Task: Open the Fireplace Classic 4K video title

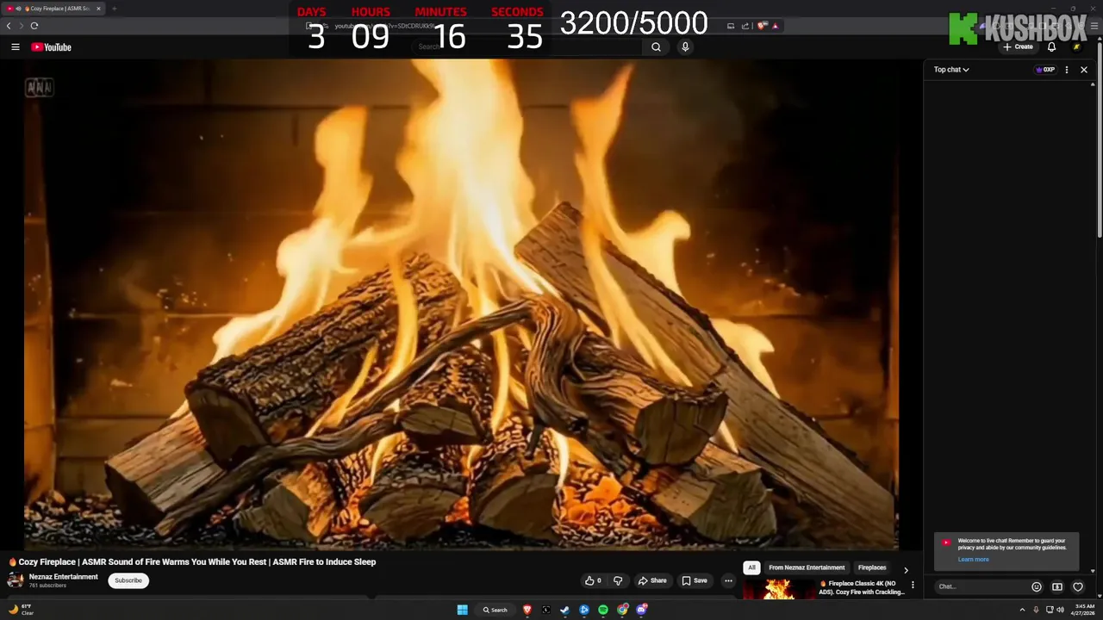Action: tap(862, 588)
